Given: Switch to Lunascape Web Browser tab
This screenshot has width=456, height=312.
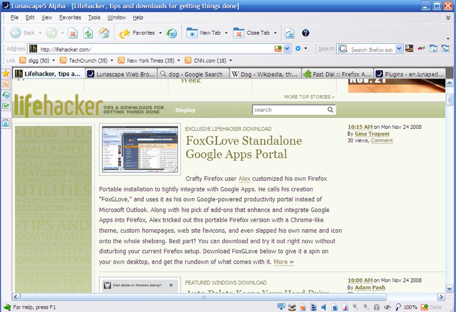Looking at the screenshot, I should [x=121, y=74].
